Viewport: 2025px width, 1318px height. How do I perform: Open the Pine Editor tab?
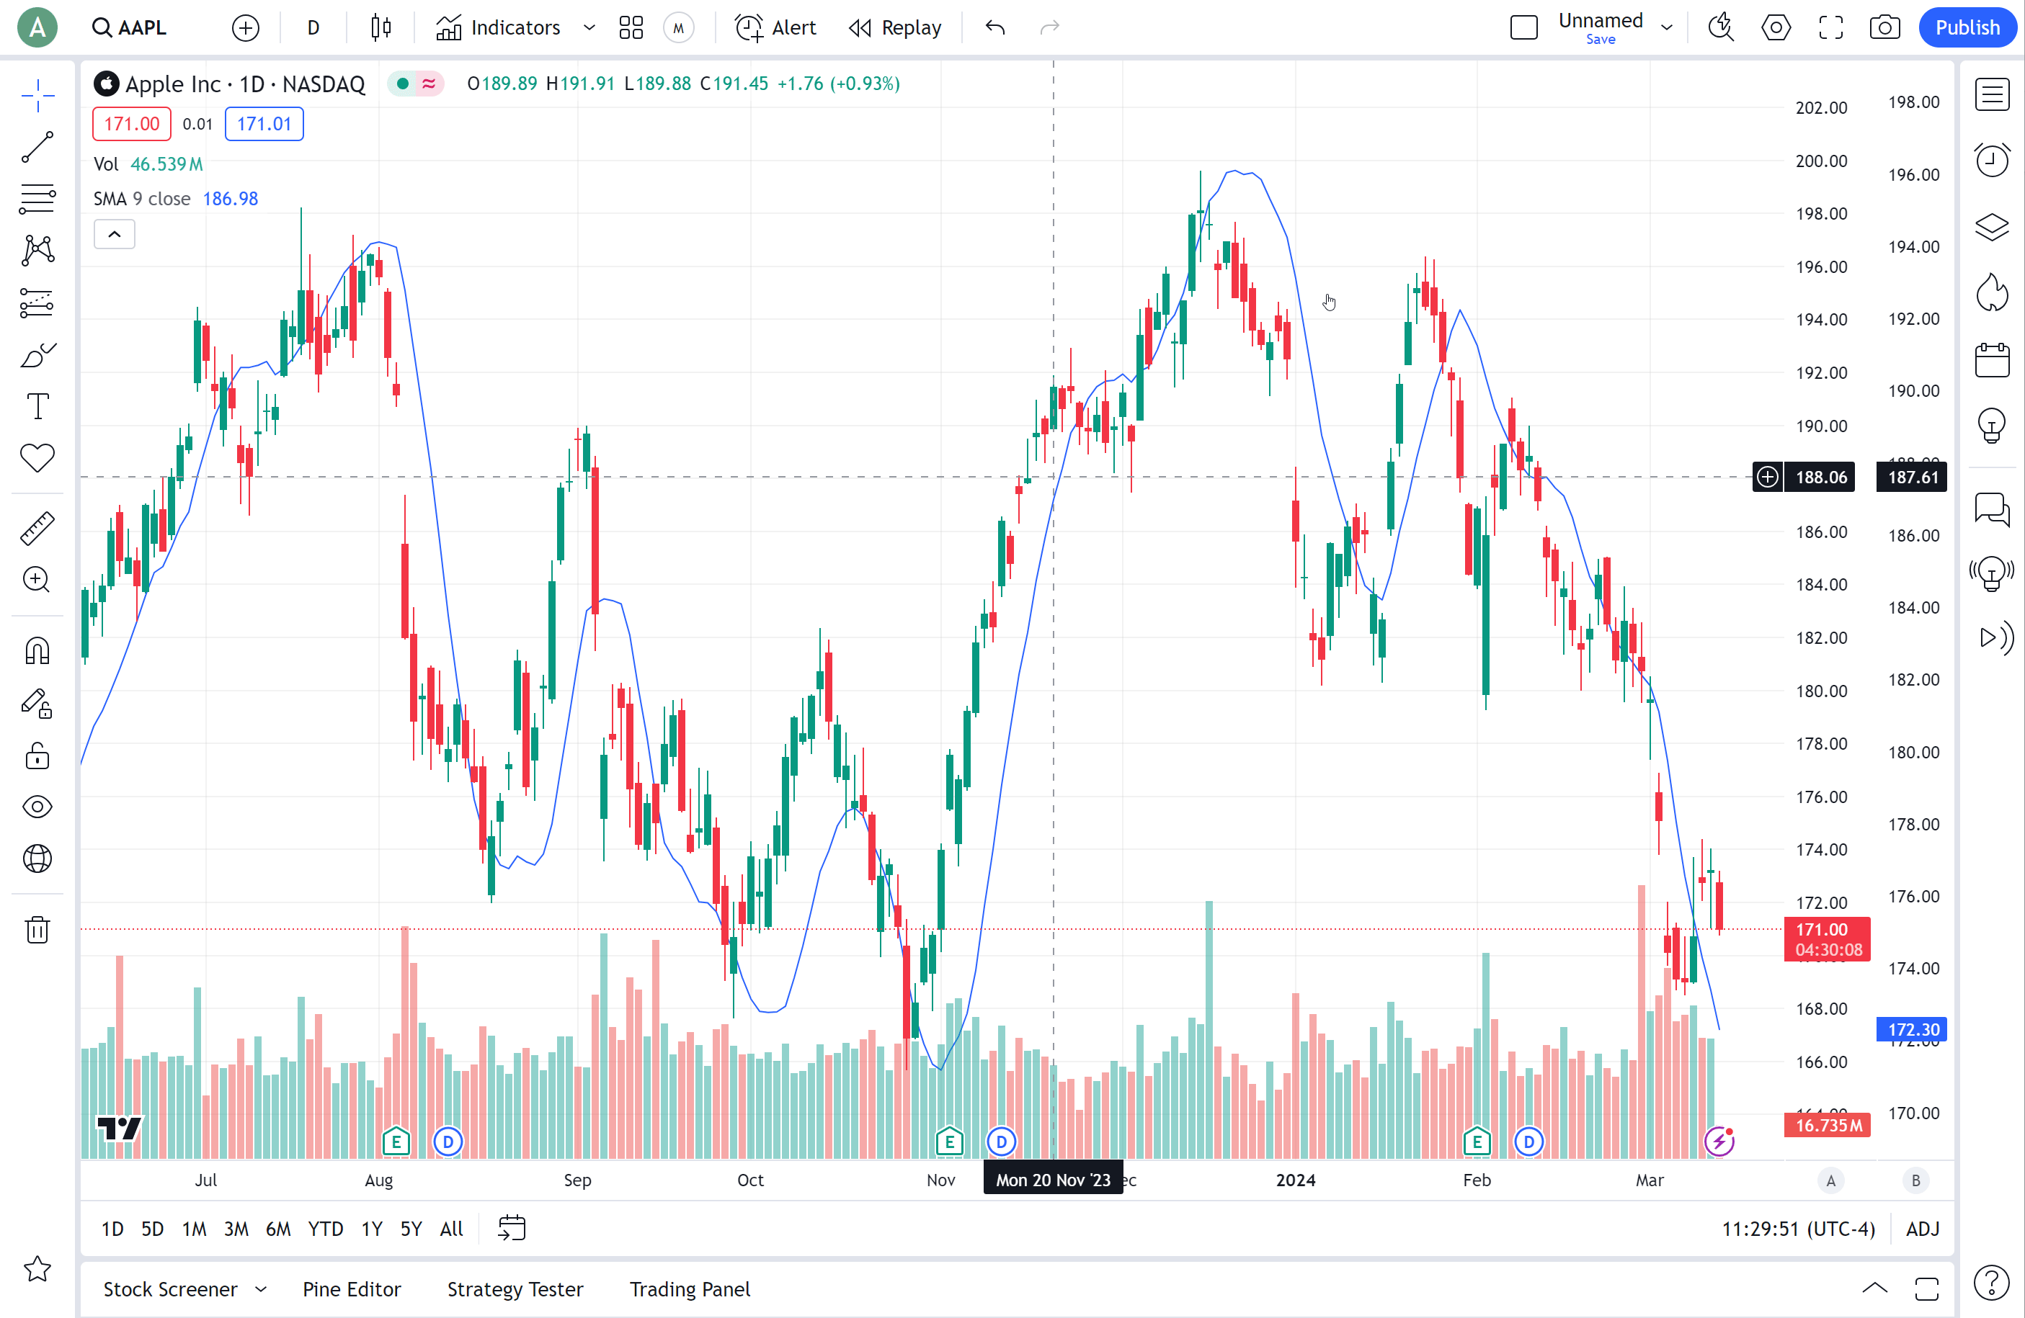pos(352,1289)
